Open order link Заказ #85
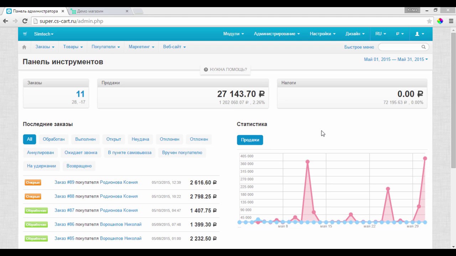 [64, 238]
